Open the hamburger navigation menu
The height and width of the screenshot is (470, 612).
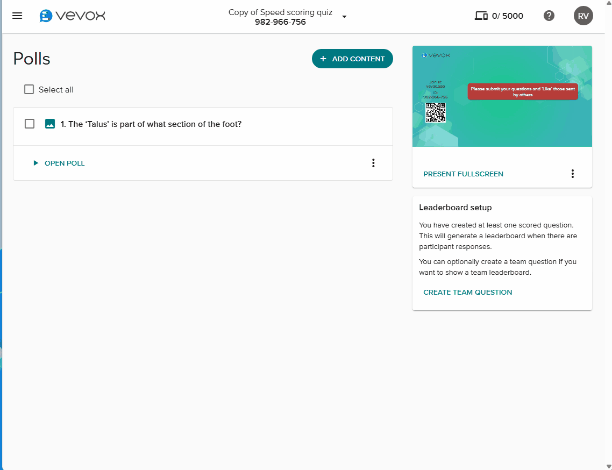[17, 16]
